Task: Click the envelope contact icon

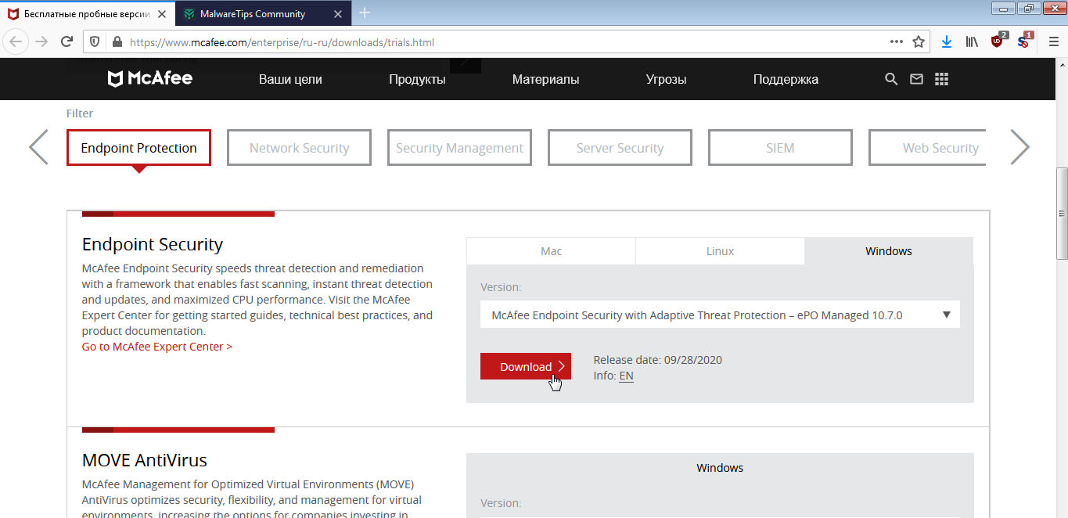Action: [916, 79]
